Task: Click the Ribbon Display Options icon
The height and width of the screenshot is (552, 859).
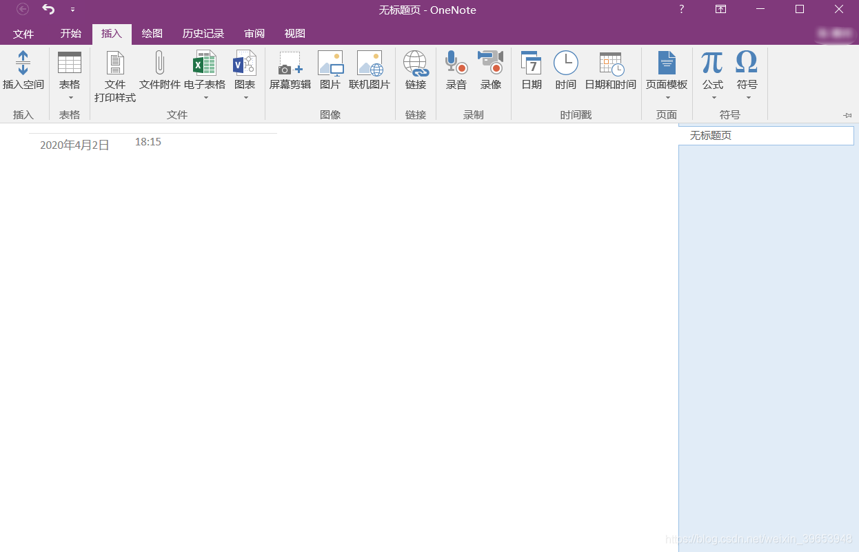Action: pyautogui.click(x=720, y=10)
